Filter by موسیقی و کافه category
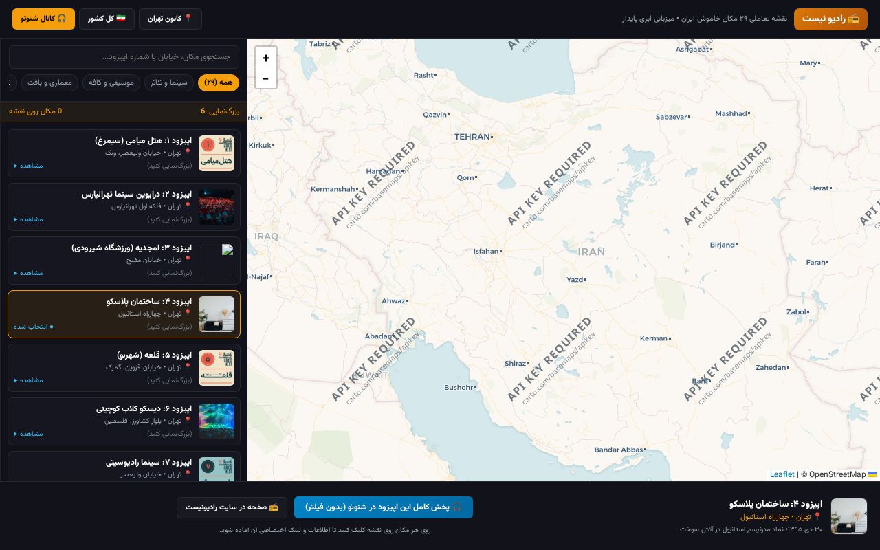Screen dimensions: 880x550 [111, 82]
